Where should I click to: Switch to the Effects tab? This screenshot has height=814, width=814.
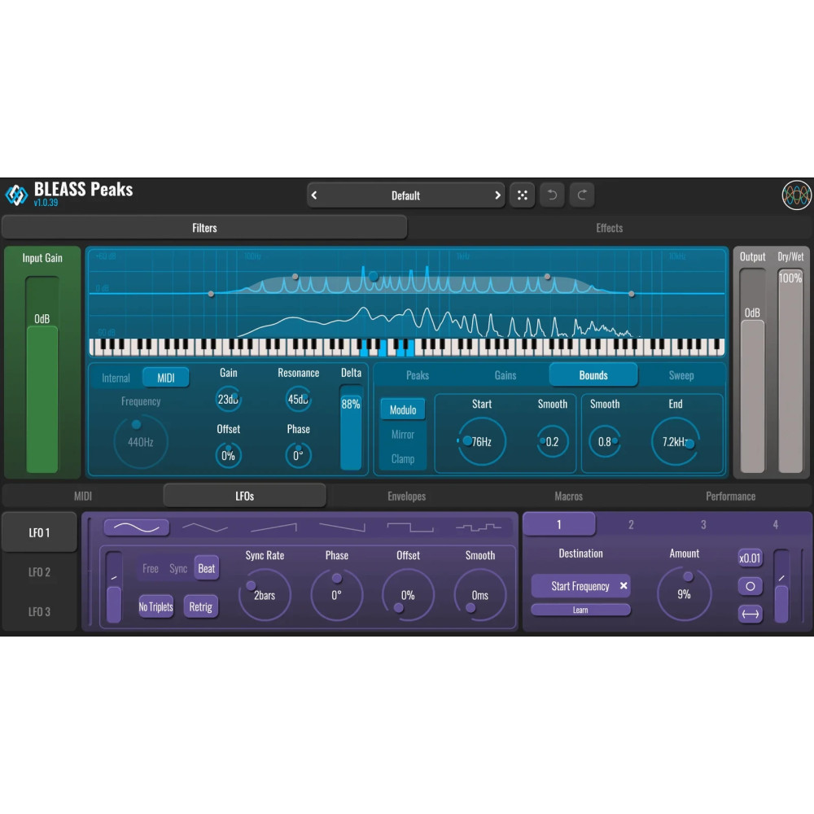[609, 228]
